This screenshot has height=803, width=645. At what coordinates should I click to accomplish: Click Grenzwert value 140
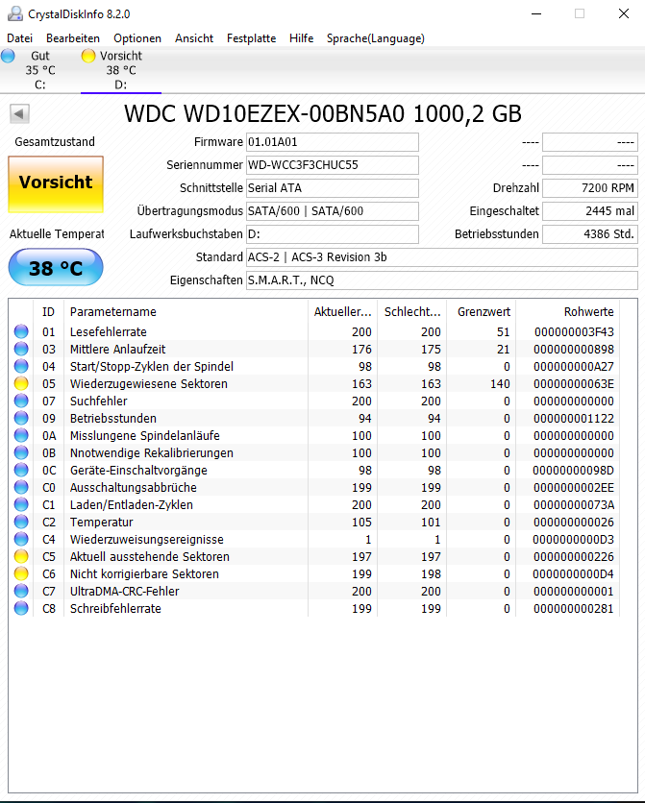[x=500, y=383]
